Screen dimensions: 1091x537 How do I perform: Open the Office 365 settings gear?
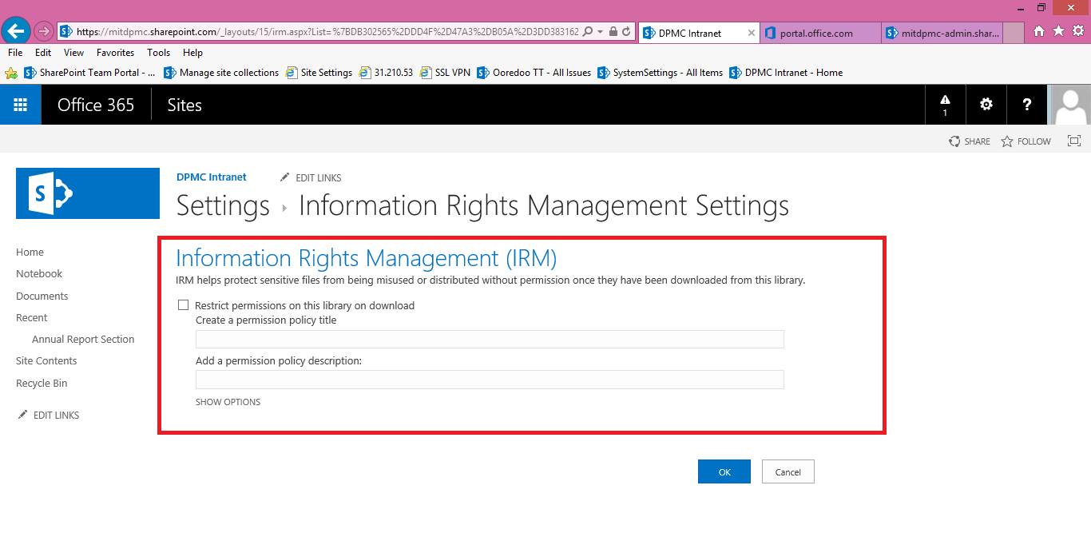point(986,105)
